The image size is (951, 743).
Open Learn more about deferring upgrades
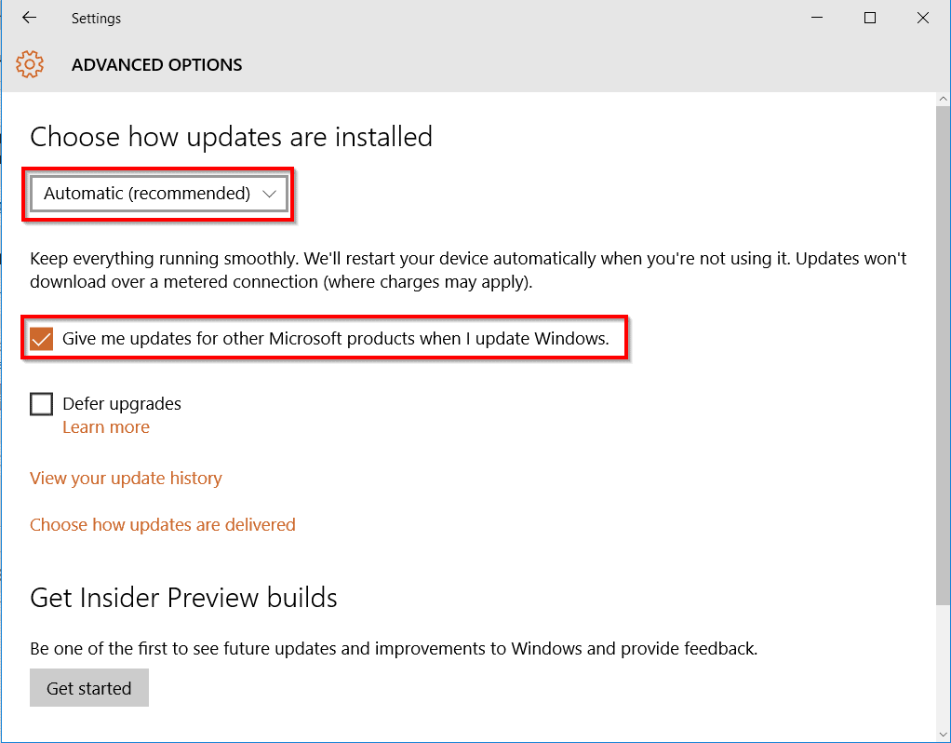click(x=105, y=427)
